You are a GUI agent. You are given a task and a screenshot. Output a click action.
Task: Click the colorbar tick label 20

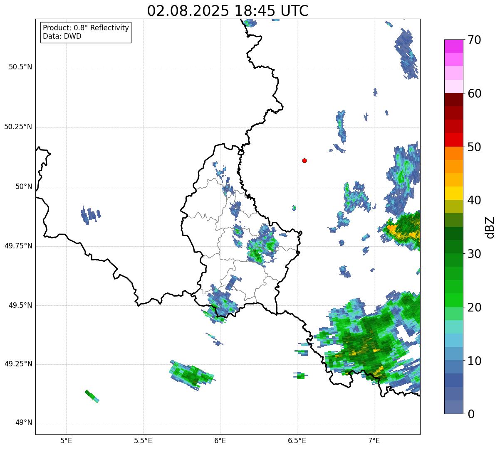tap(474, 307)
